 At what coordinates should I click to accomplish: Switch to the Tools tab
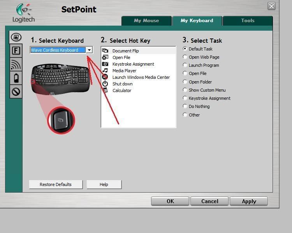[x=248, y=21]
